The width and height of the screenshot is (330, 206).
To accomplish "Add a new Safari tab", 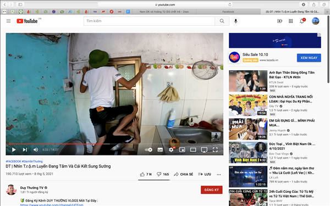I will [327, 12].
